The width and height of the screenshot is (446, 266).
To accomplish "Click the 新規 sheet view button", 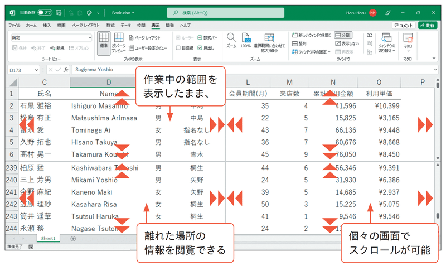I will coord(57,48).
